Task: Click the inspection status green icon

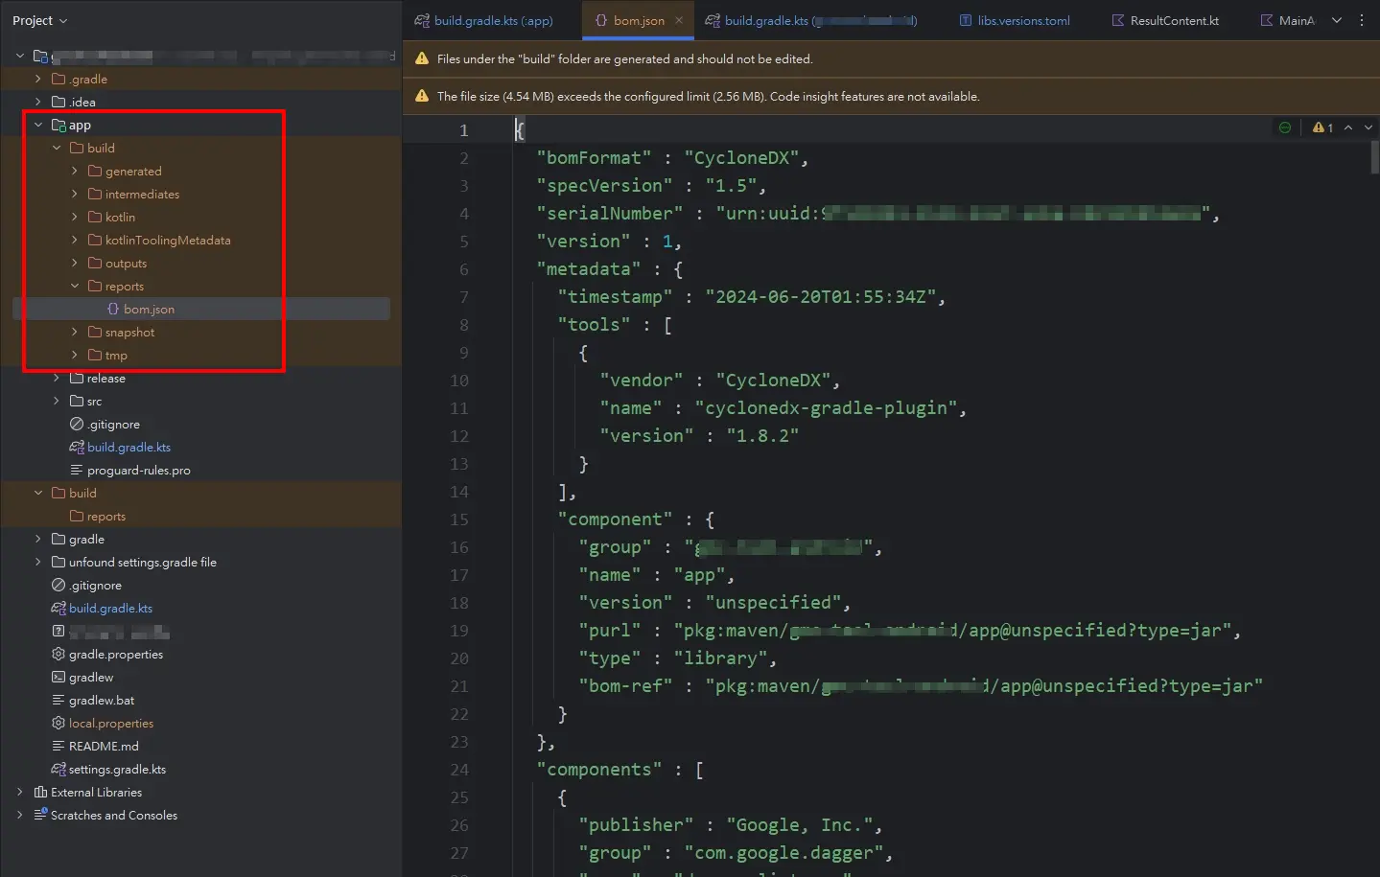Action: 1285,127
